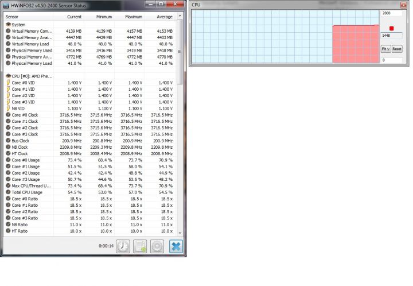The height and width of the screenshot is (286, 413).
Task: Click the NB Clock current value 2209.8 MHz
Action: pos(71,147)
